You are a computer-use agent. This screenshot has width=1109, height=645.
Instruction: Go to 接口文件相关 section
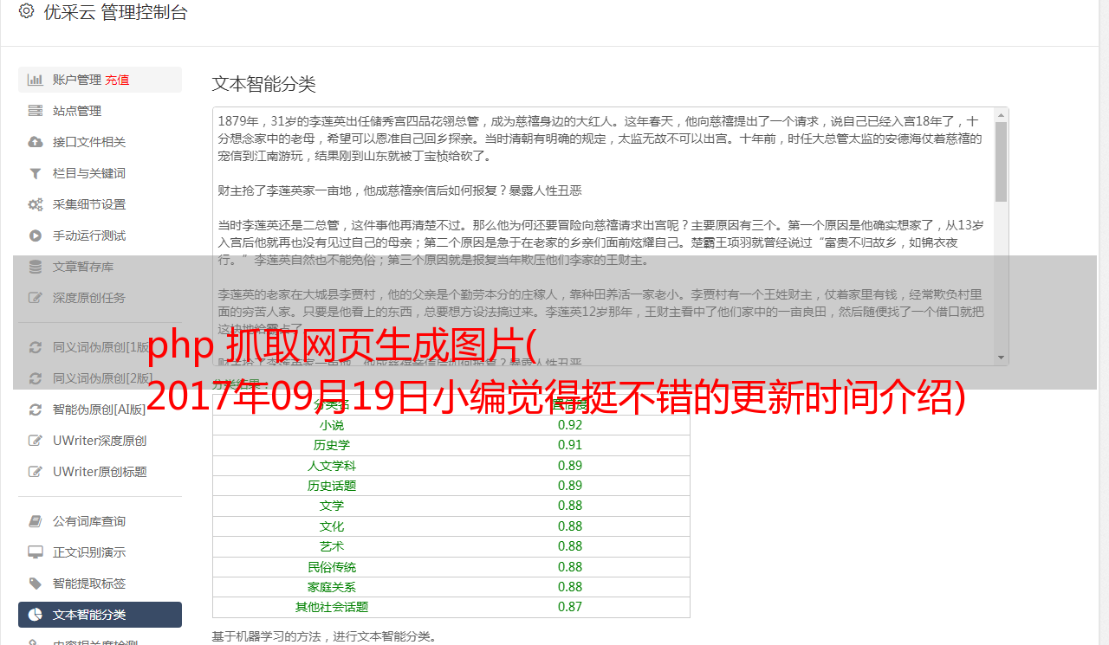(100, 142)
